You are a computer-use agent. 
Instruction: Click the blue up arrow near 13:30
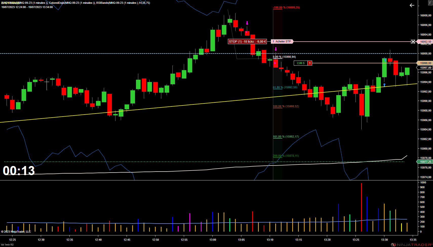pyautogui.click(x=384, y=85)
